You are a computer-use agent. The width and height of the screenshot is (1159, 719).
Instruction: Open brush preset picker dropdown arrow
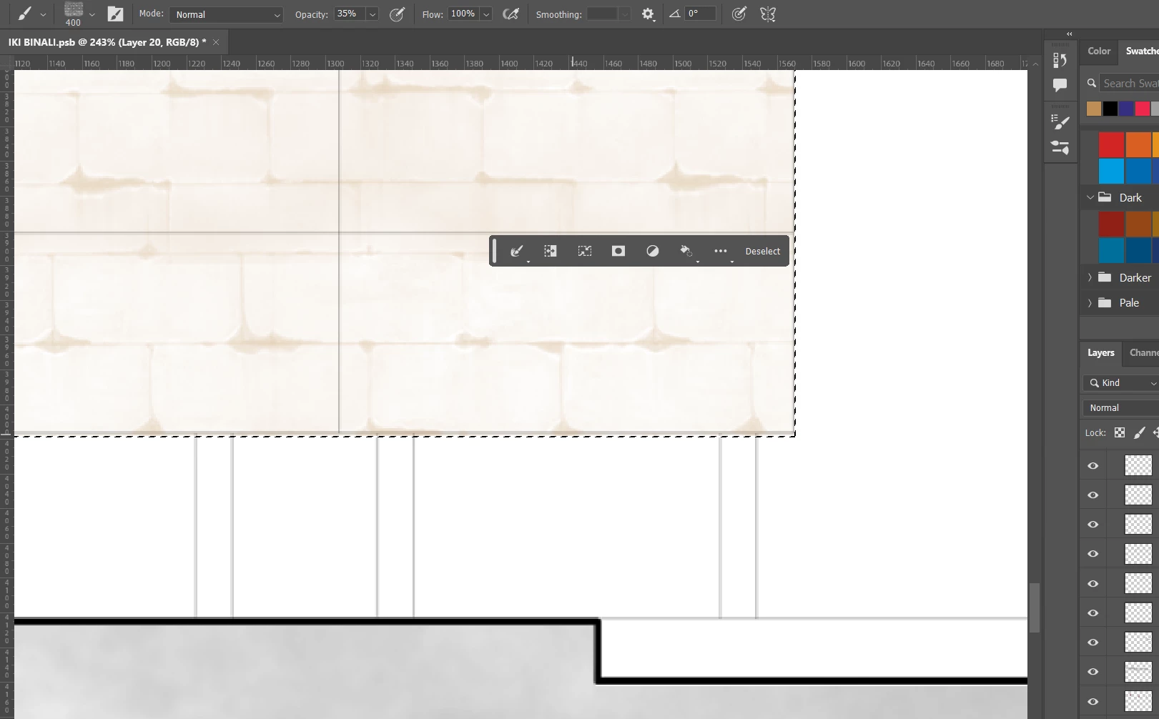[92, 14]
